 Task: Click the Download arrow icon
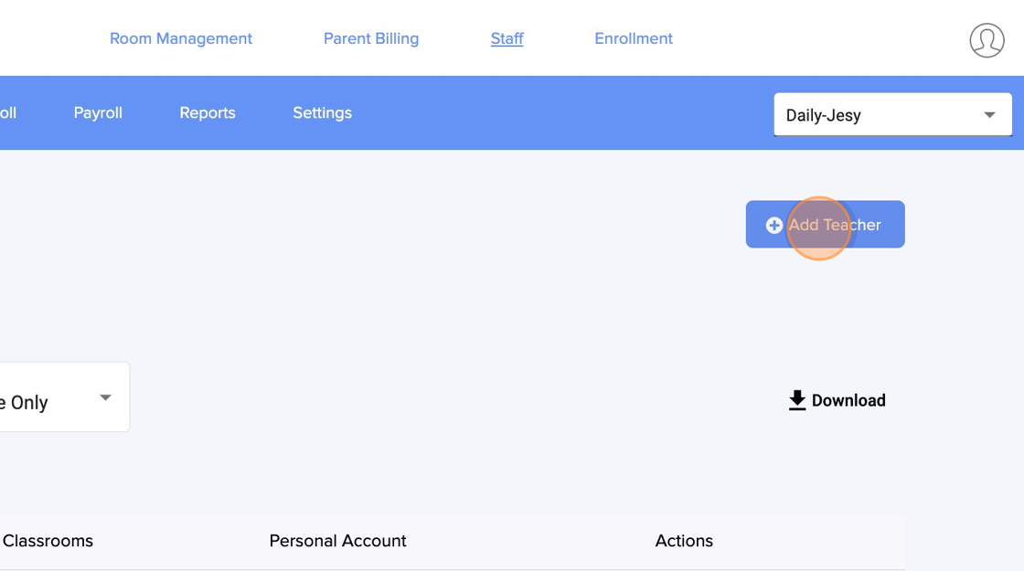pyautogui.click(x=797, y=400)
